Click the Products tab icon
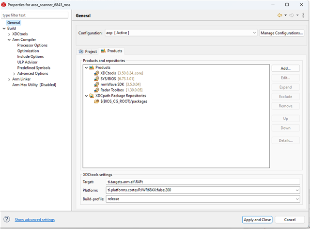Viewport: 310px width, 229px height. [x=103, y=51]
